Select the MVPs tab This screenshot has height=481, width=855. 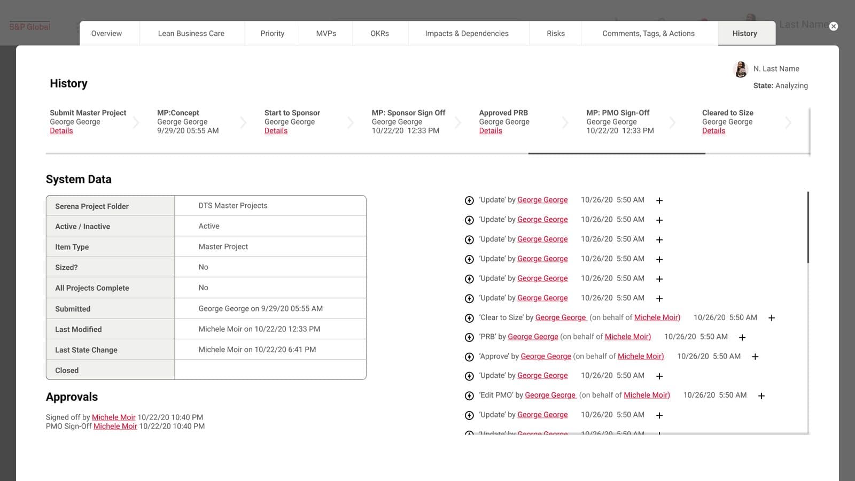(x=326, y=33)
